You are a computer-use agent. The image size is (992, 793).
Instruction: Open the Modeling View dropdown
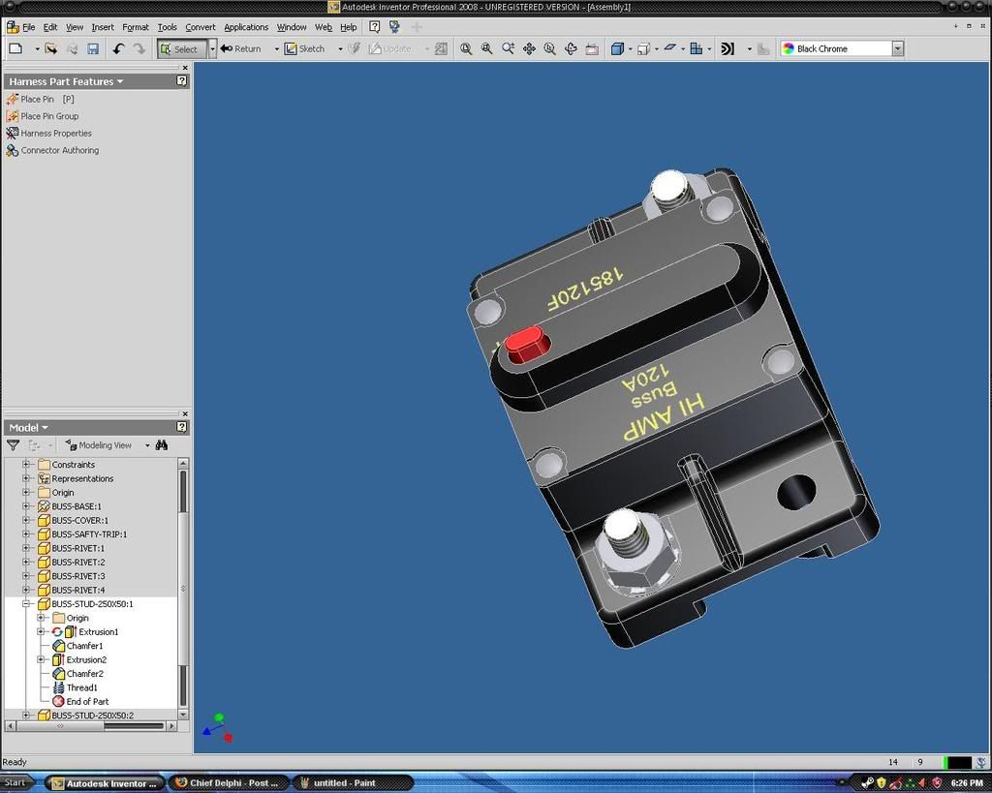147,445
